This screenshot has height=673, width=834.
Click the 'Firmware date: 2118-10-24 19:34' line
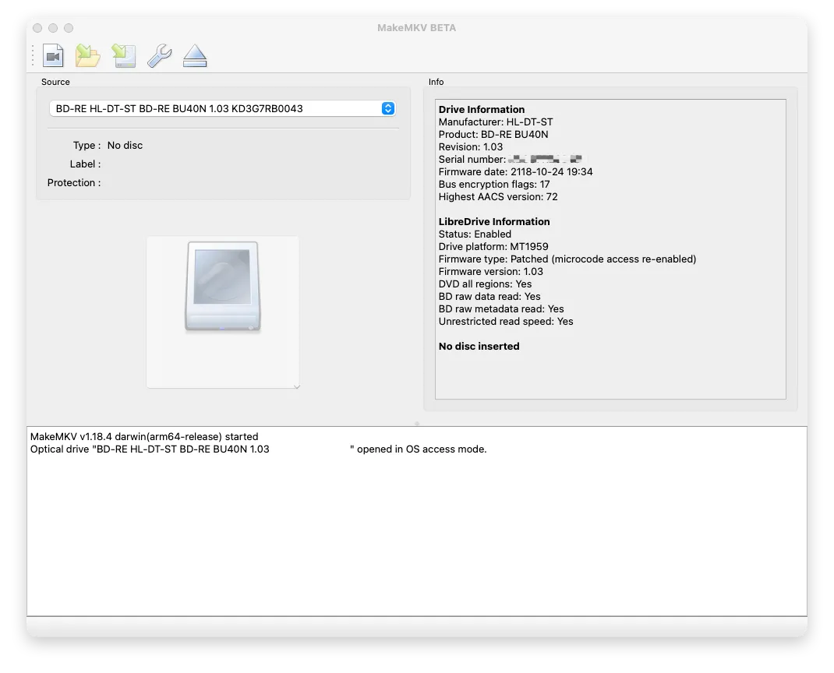point(515,171)
